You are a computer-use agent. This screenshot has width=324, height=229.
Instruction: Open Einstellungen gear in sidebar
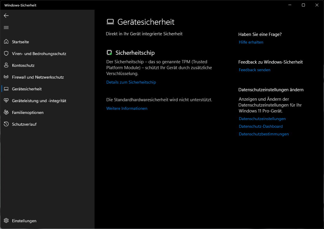[x=6, y=221]
